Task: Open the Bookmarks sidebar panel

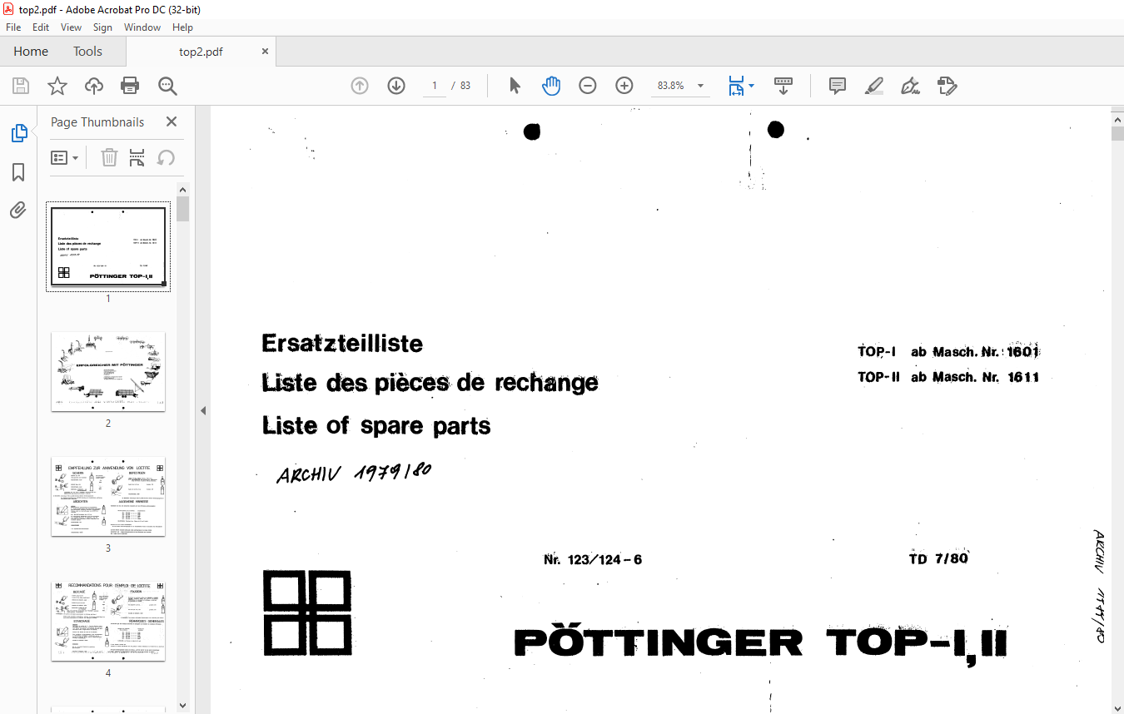Action: pyautogui.click(x=18, y=172)
